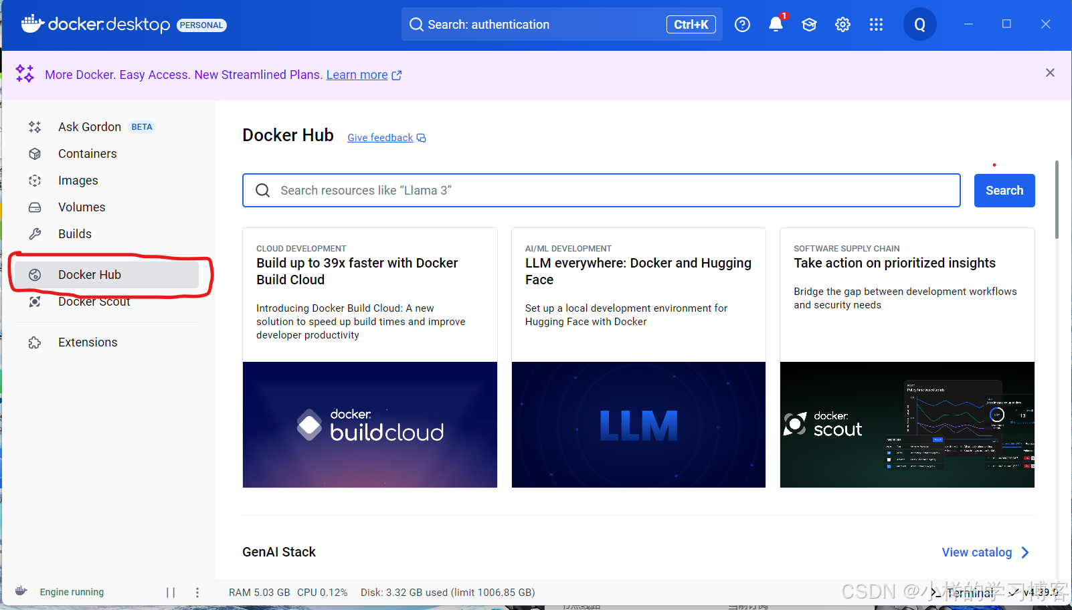Open the notifications bell
The image size is (1072, 610).
click(776, 24)
